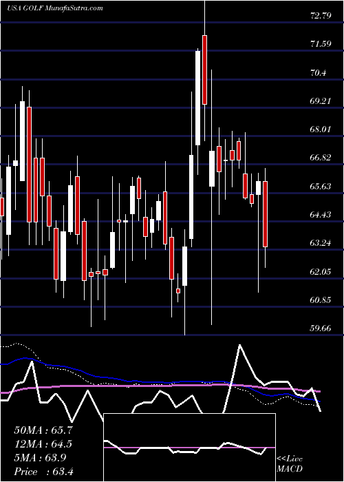Click the 12MA : 64.5 readout

pyautogui.click(x=43, y=444)
